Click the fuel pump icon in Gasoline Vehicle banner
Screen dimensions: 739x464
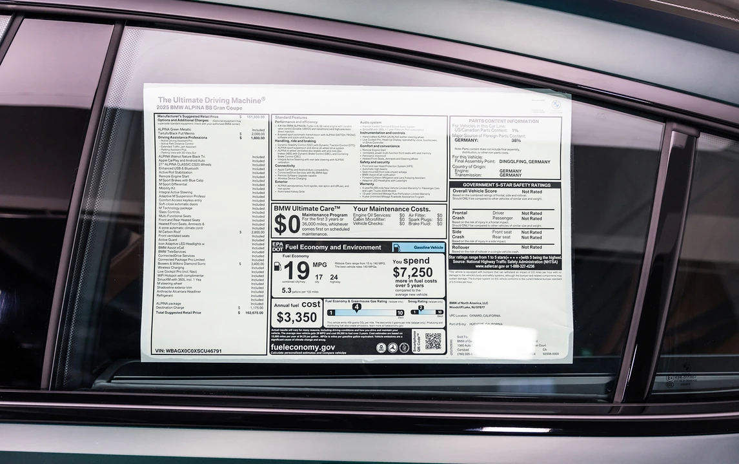tap(396, 247)
